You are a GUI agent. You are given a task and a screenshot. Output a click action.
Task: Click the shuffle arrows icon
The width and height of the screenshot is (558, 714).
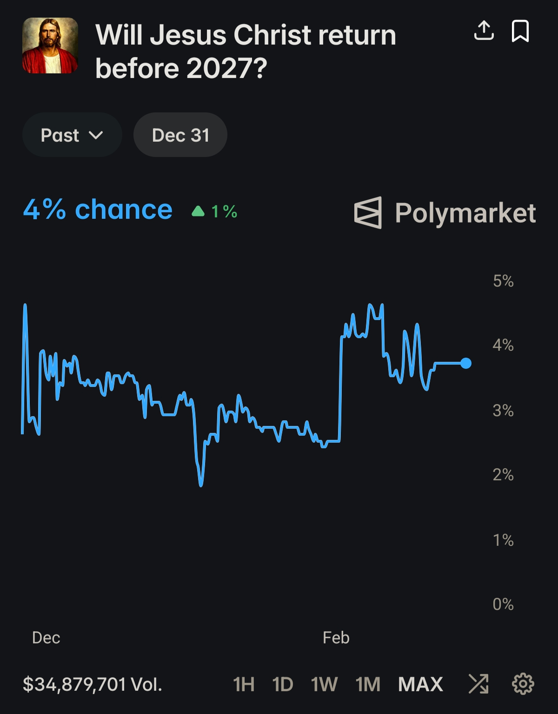(478, 684)
